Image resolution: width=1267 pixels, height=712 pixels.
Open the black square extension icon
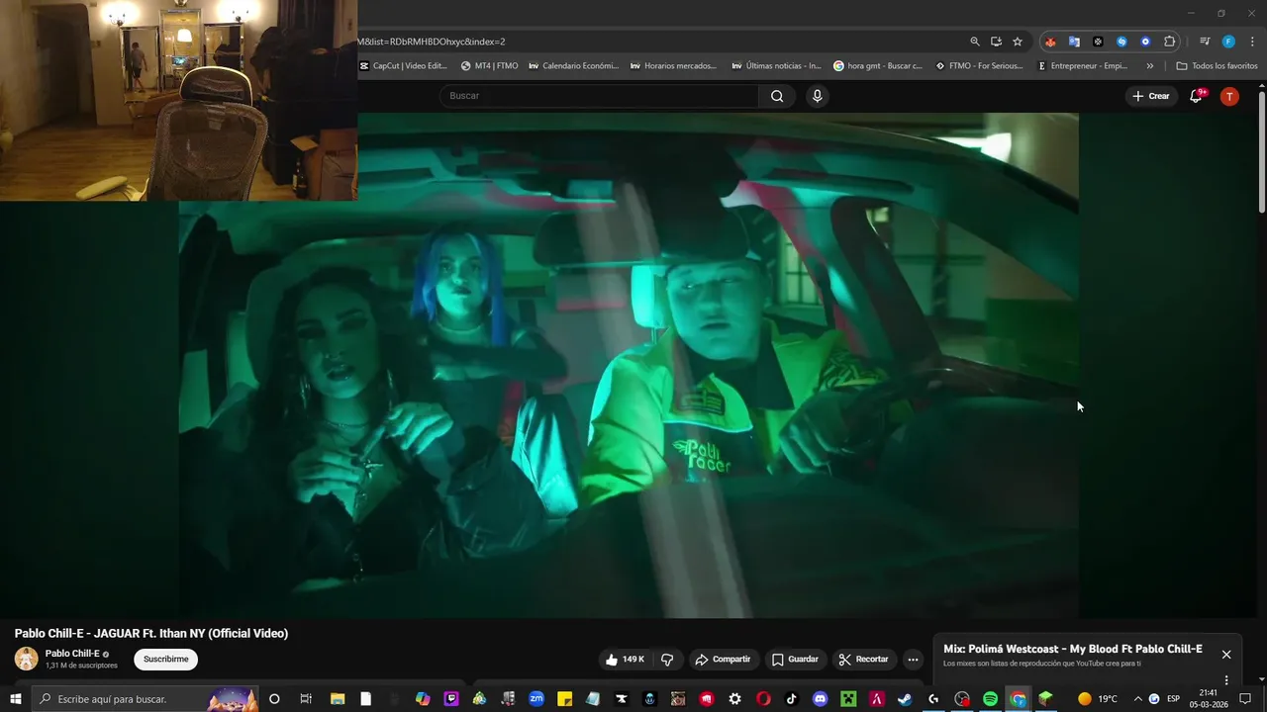(1098, 42)
